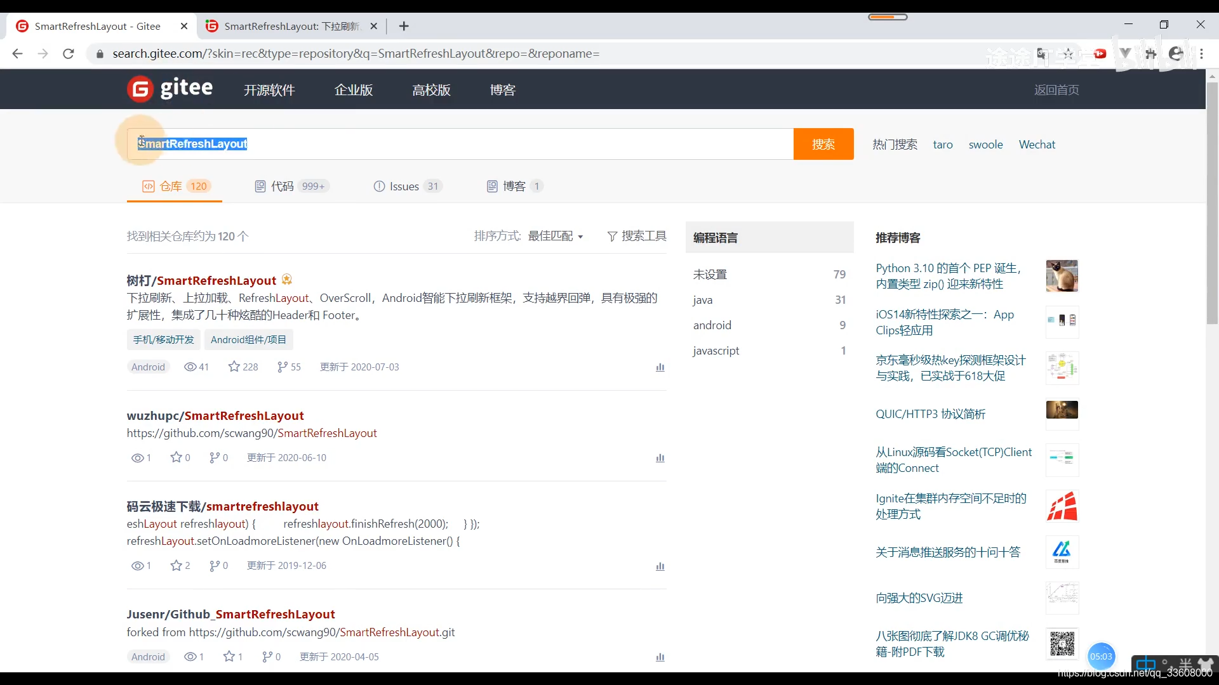
Task: Open the Chrome three-dot menu
Action: pos(1201,54)
